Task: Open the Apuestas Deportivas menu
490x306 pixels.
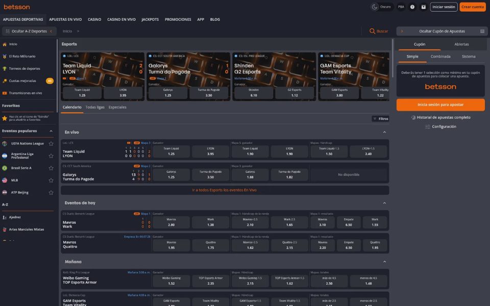Action: tap(23, 19)
